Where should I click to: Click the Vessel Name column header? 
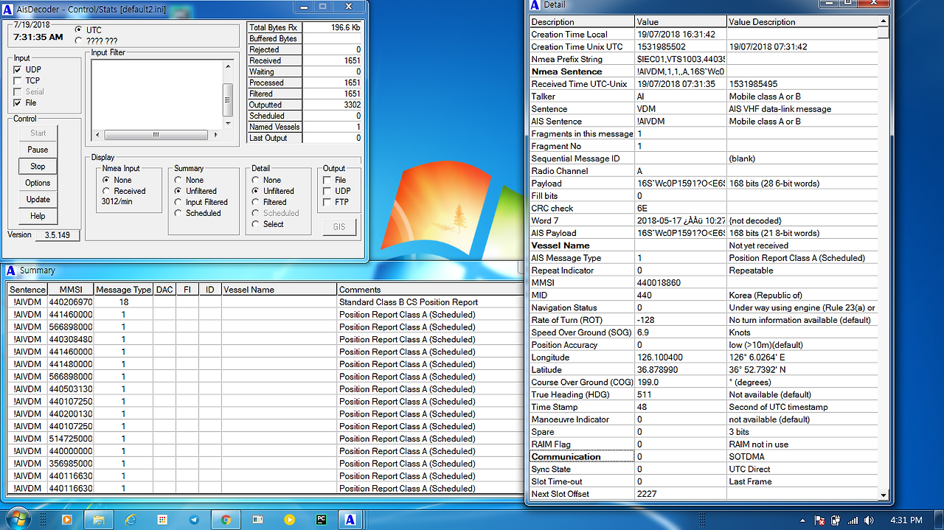[279, 290]
